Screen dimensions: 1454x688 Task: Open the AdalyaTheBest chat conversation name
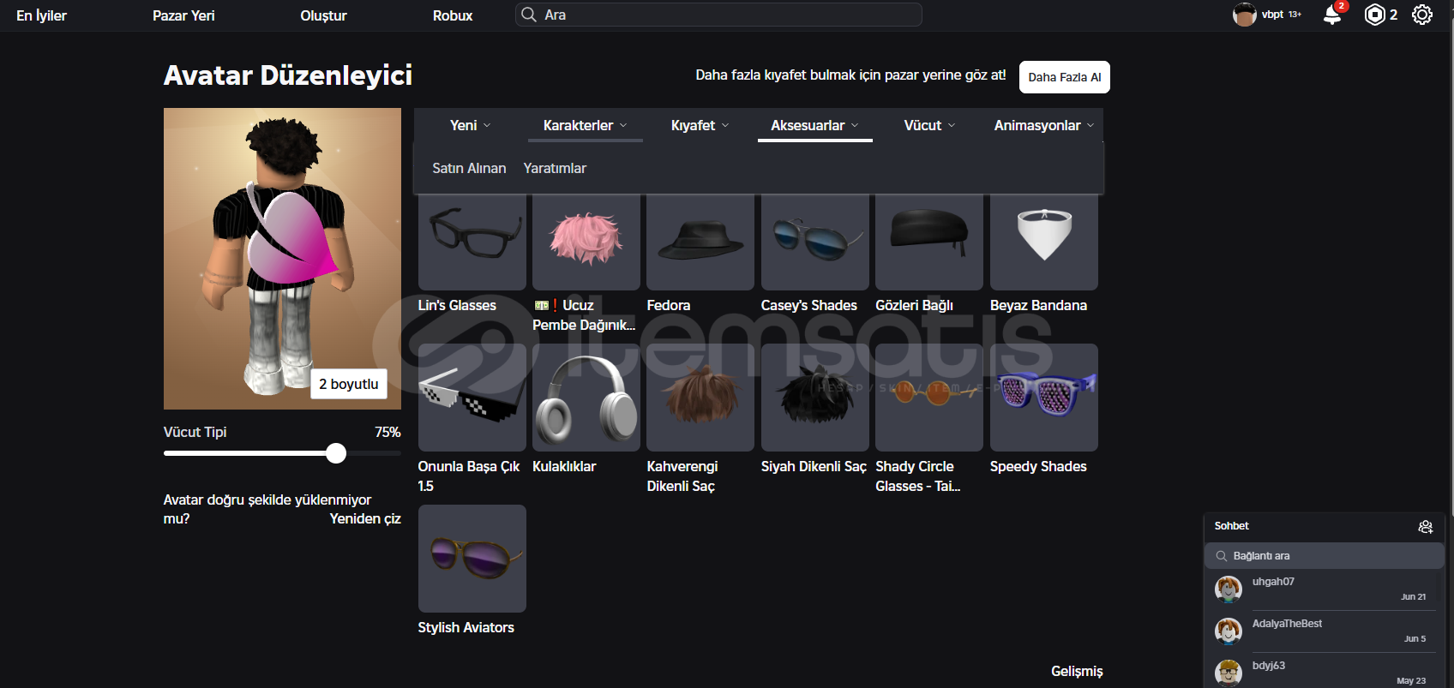pos(1287,624)
